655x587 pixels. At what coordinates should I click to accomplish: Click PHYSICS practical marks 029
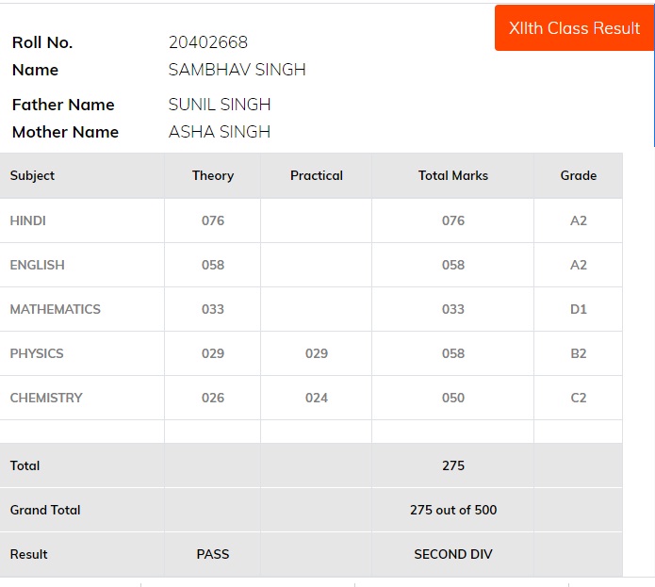click(317, 353)
